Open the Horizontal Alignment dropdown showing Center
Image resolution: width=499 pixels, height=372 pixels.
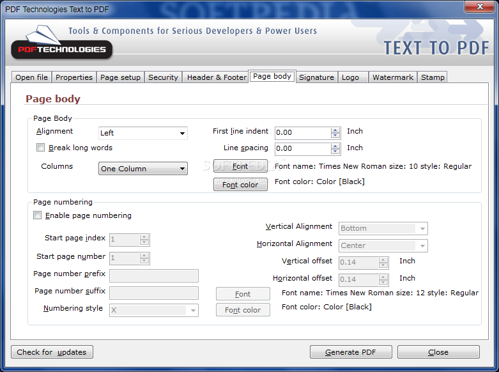[x=383, y=245]
